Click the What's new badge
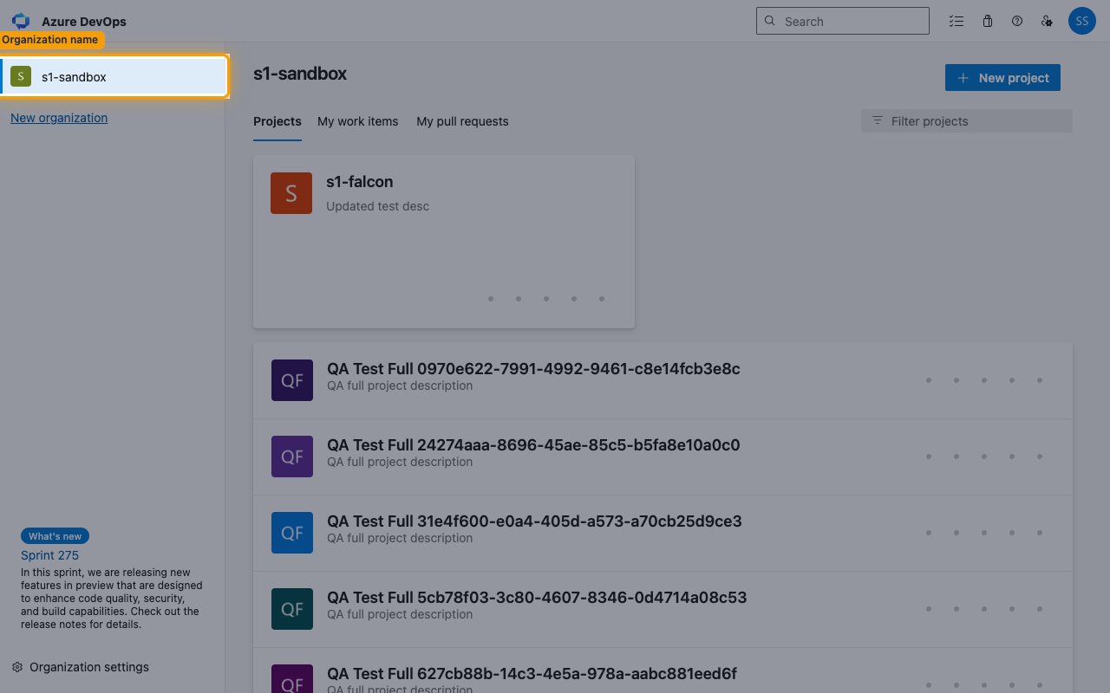Image resolution: width=1110 pixels, height=693 pixels. coord(55,536)
